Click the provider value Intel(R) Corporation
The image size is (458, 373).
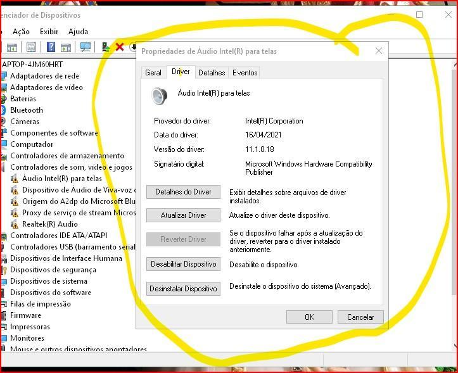(x=274, y=121)
